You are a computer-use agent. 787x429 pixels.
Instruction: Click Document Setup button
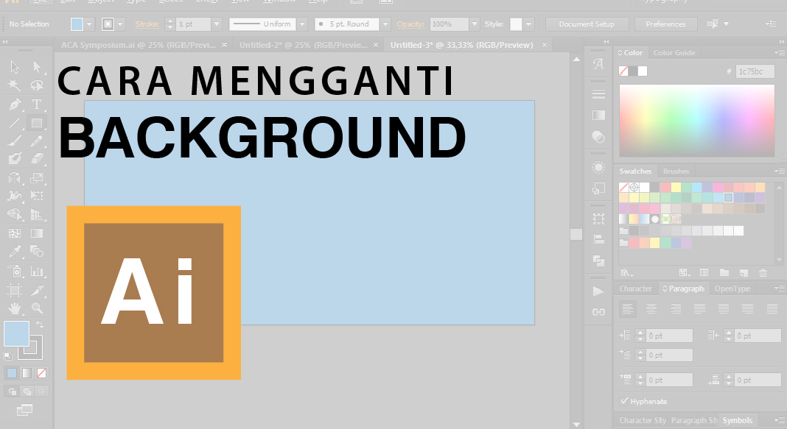[x=587, y=24]
